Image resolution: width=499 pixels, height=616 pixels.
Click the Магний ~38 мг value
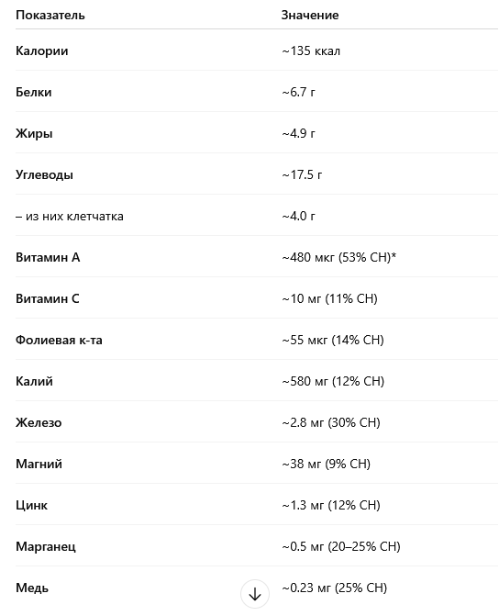click(x=326, y=464)
